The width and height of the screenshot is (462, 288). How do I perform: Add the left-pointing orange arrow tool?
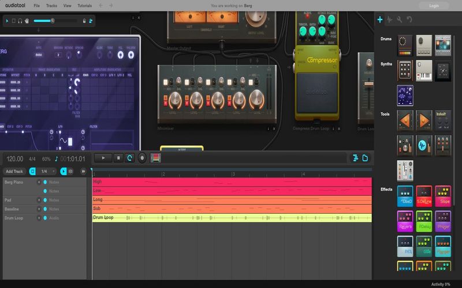point(405,120)
